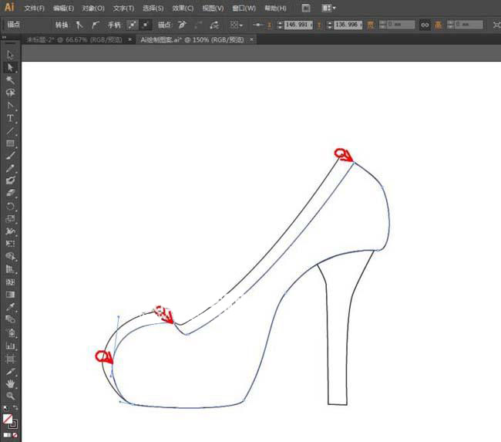Open the 文件(F) menu
Screen dimensions: 501x442
click(x=34, y=8)
